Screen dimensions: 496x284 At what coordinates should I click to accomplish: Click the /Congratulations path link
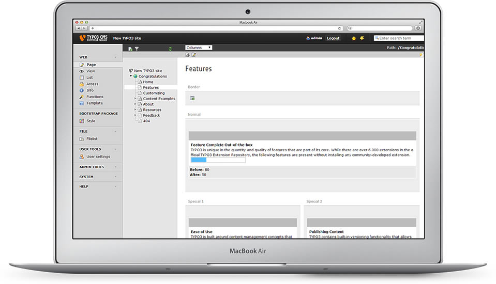(x=411, y=48)
